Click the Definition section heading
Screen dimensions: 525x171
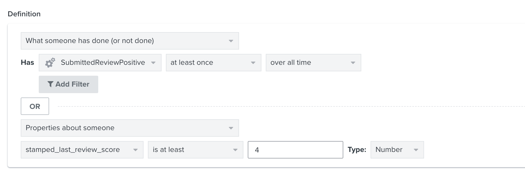pyautogui.click(x=24, y=14)
